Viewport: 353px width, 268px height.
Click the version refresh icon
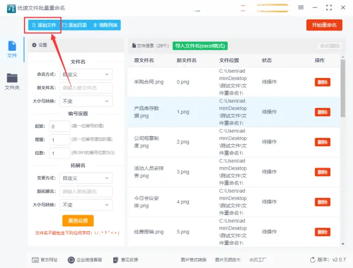(312, 260)
